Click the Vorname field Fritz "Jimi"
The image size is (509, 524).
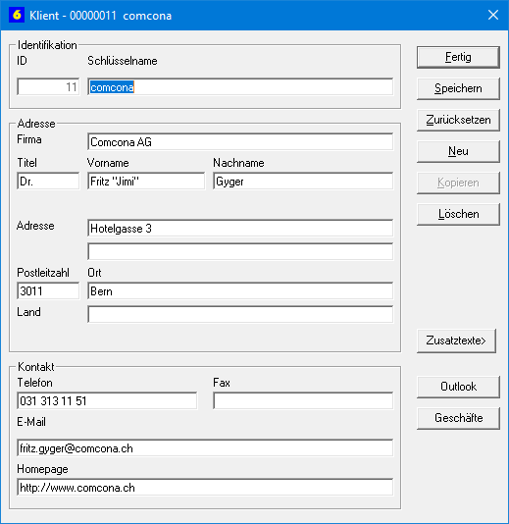(x=146, y=182)
